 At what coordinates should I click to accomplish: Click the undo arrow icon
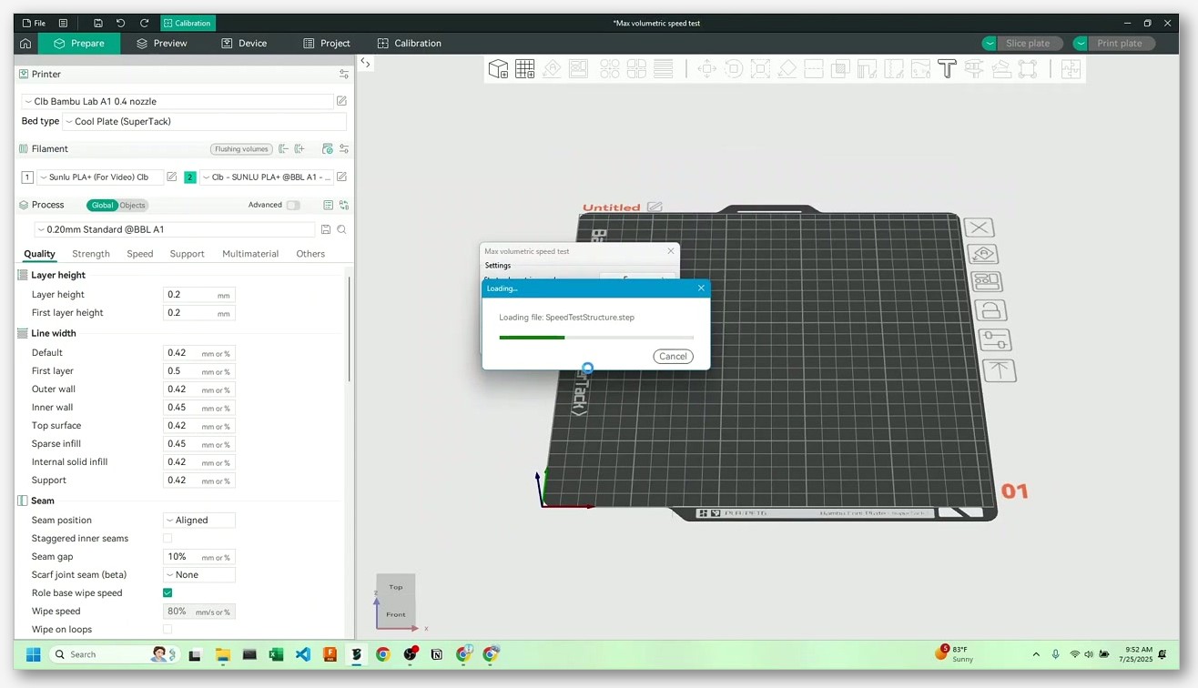120,23
